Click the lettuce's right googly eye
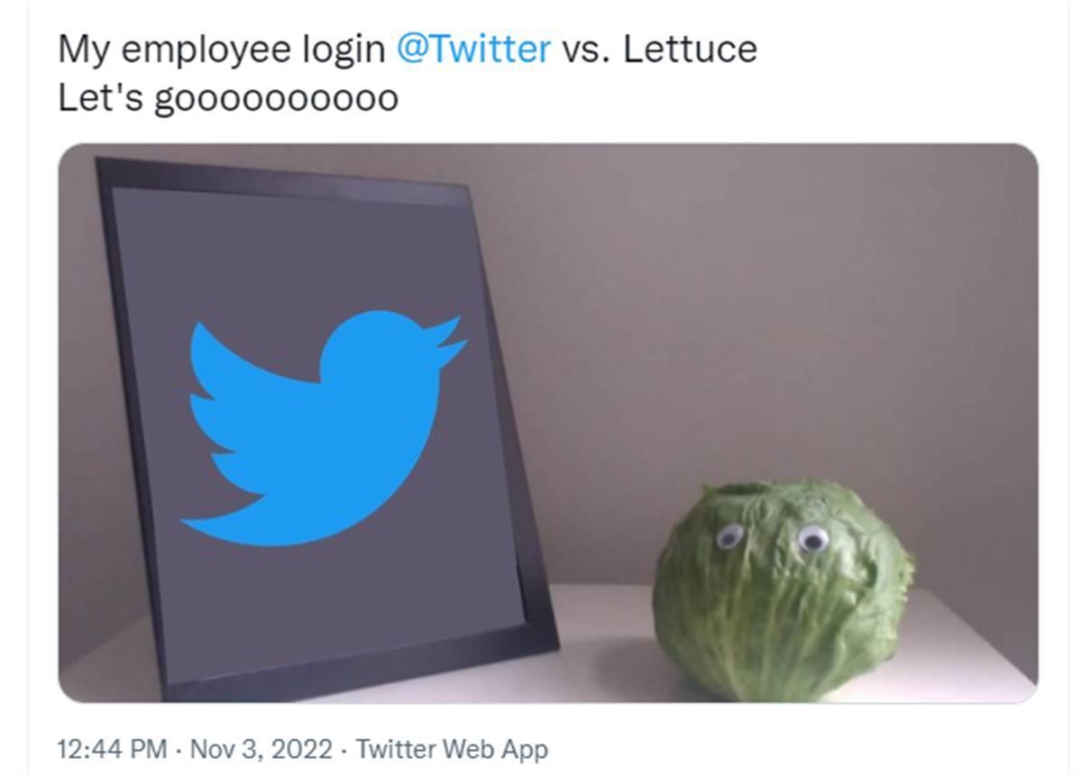Image resolution: width=1082 pixels, height=776 pixels. click(x=813, y=539)
